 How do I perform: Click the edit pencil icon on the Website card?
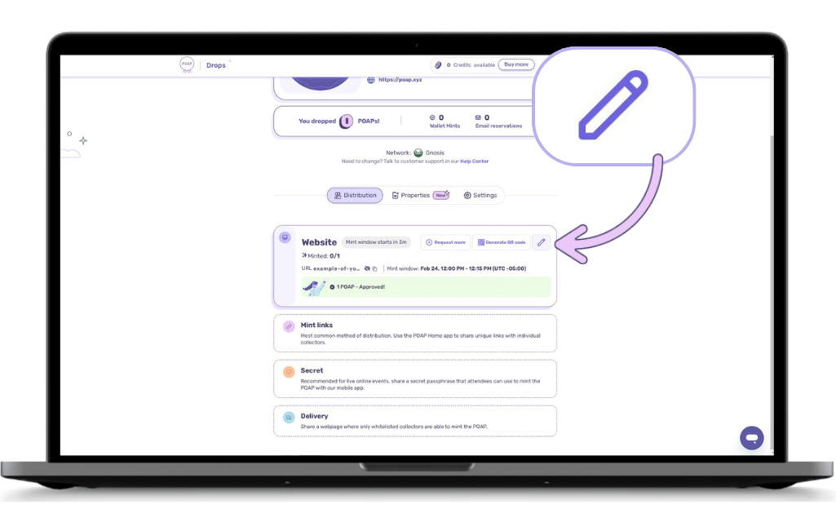(x=542, y=241)
